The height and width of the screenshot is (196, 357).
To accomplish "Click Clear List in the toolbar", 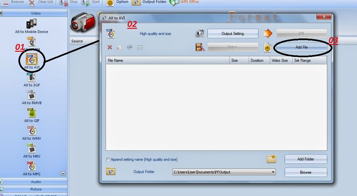I will [x=40, y=2].
